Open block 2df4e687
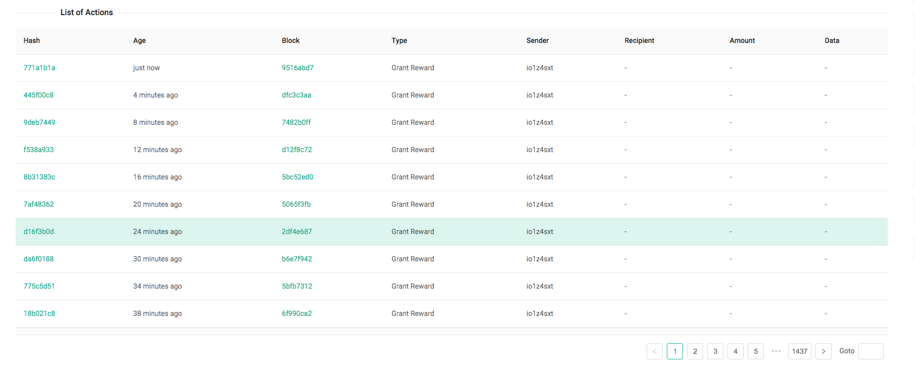 coord(297,232)
